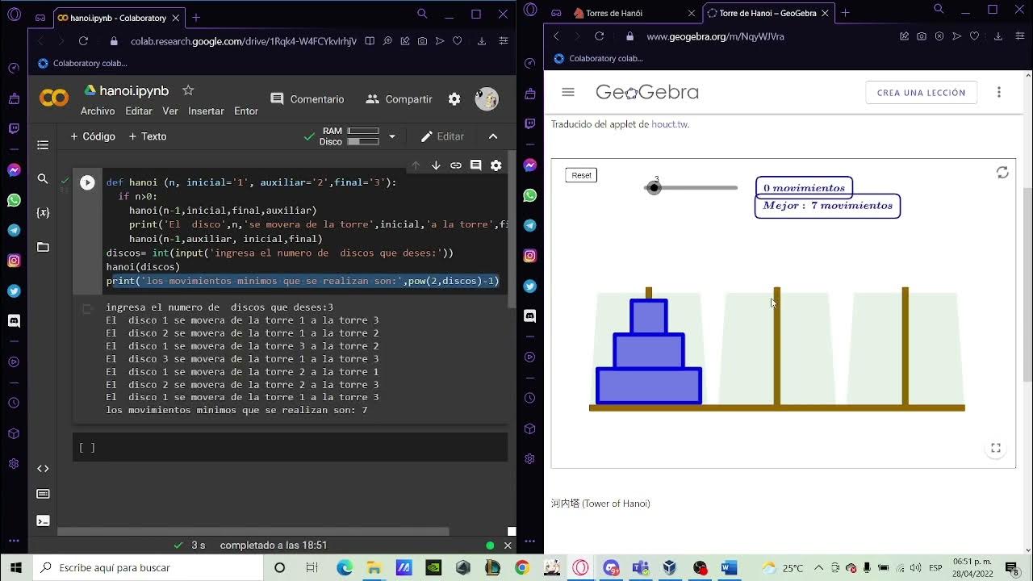Open Microsoft Word from taskbar
Image resolution: width=1033 pixels, height=581 pixels.
tap(729, 567)
